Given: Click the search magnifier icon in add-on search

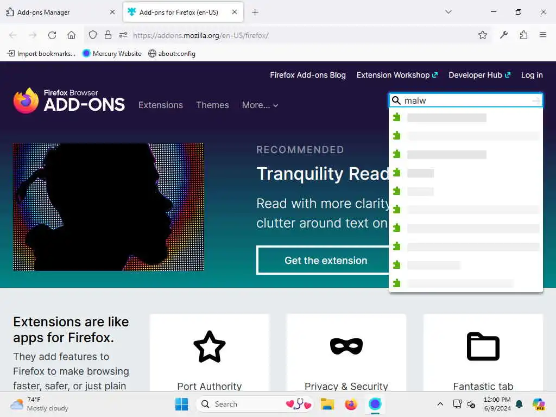Looking at the screenshot, I should pos(396,100).
